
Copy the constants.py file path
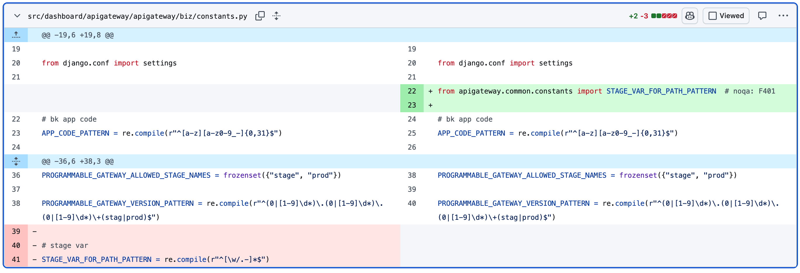click(260, 16)
